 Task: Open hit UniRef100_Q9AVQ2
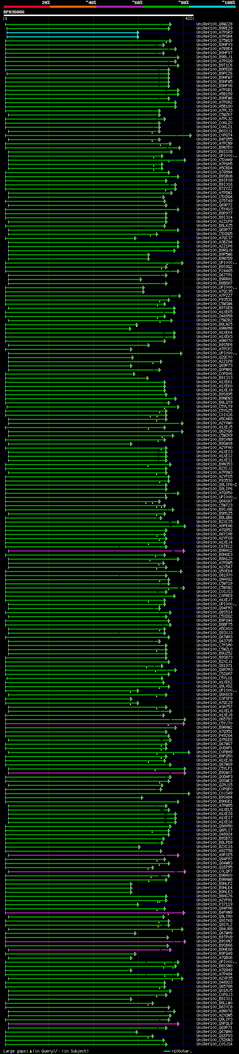coord(214,580)
